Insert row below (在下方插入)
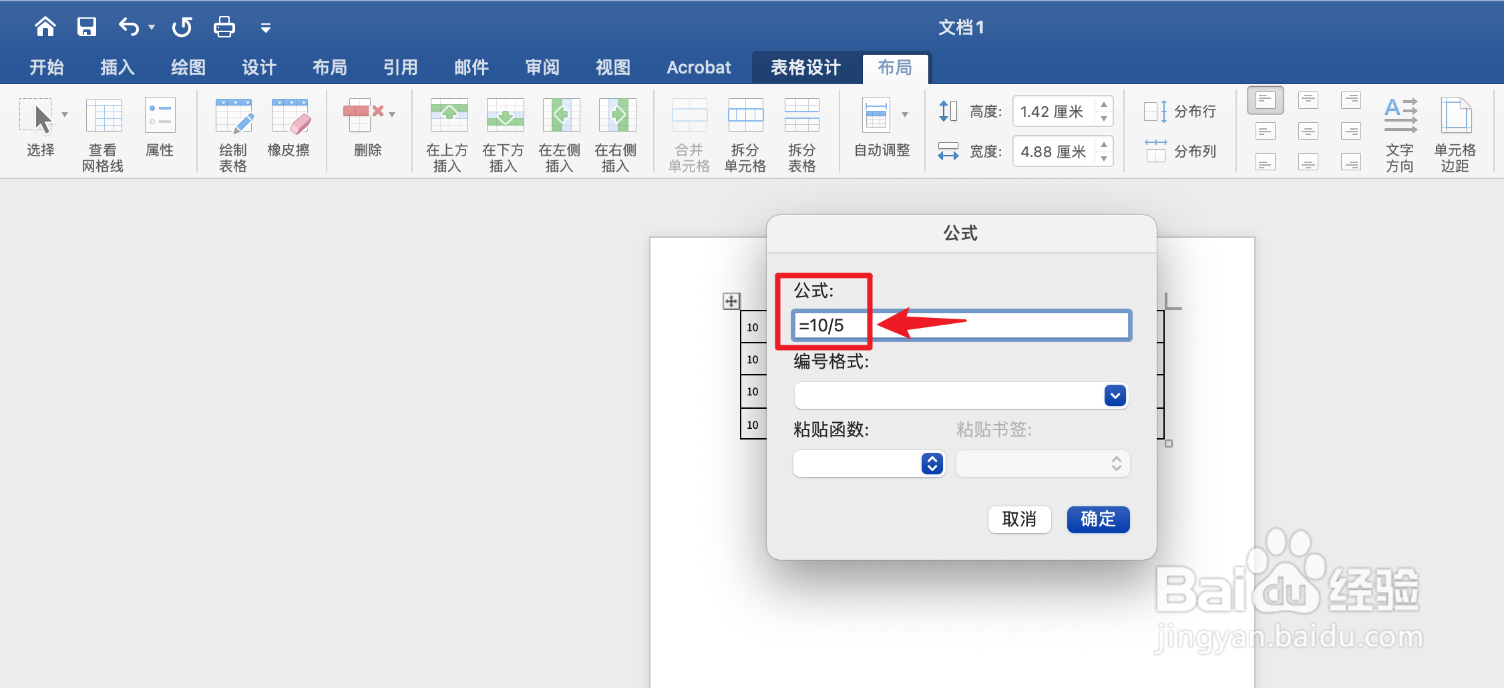The width and height of the screenshot is (1504, 688). click(x=504, y=135)
